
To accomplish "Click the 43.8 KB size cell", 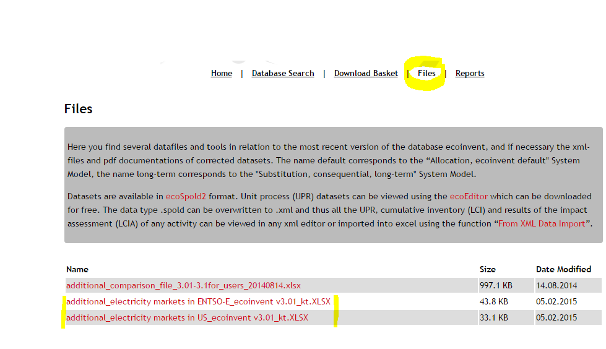I will (x=494, y=301).
